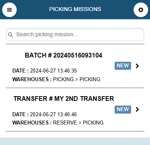The image size is (150, 145).
Task: Select the batch mission date 2024-06-27 13:46:35
Action: [53, 71]
